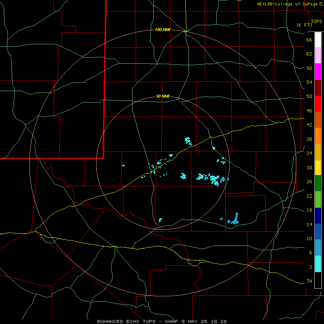Click the dark red 50-54 kft swatch
The width and height of the screenshot is (324, 324).
(318, 88)
